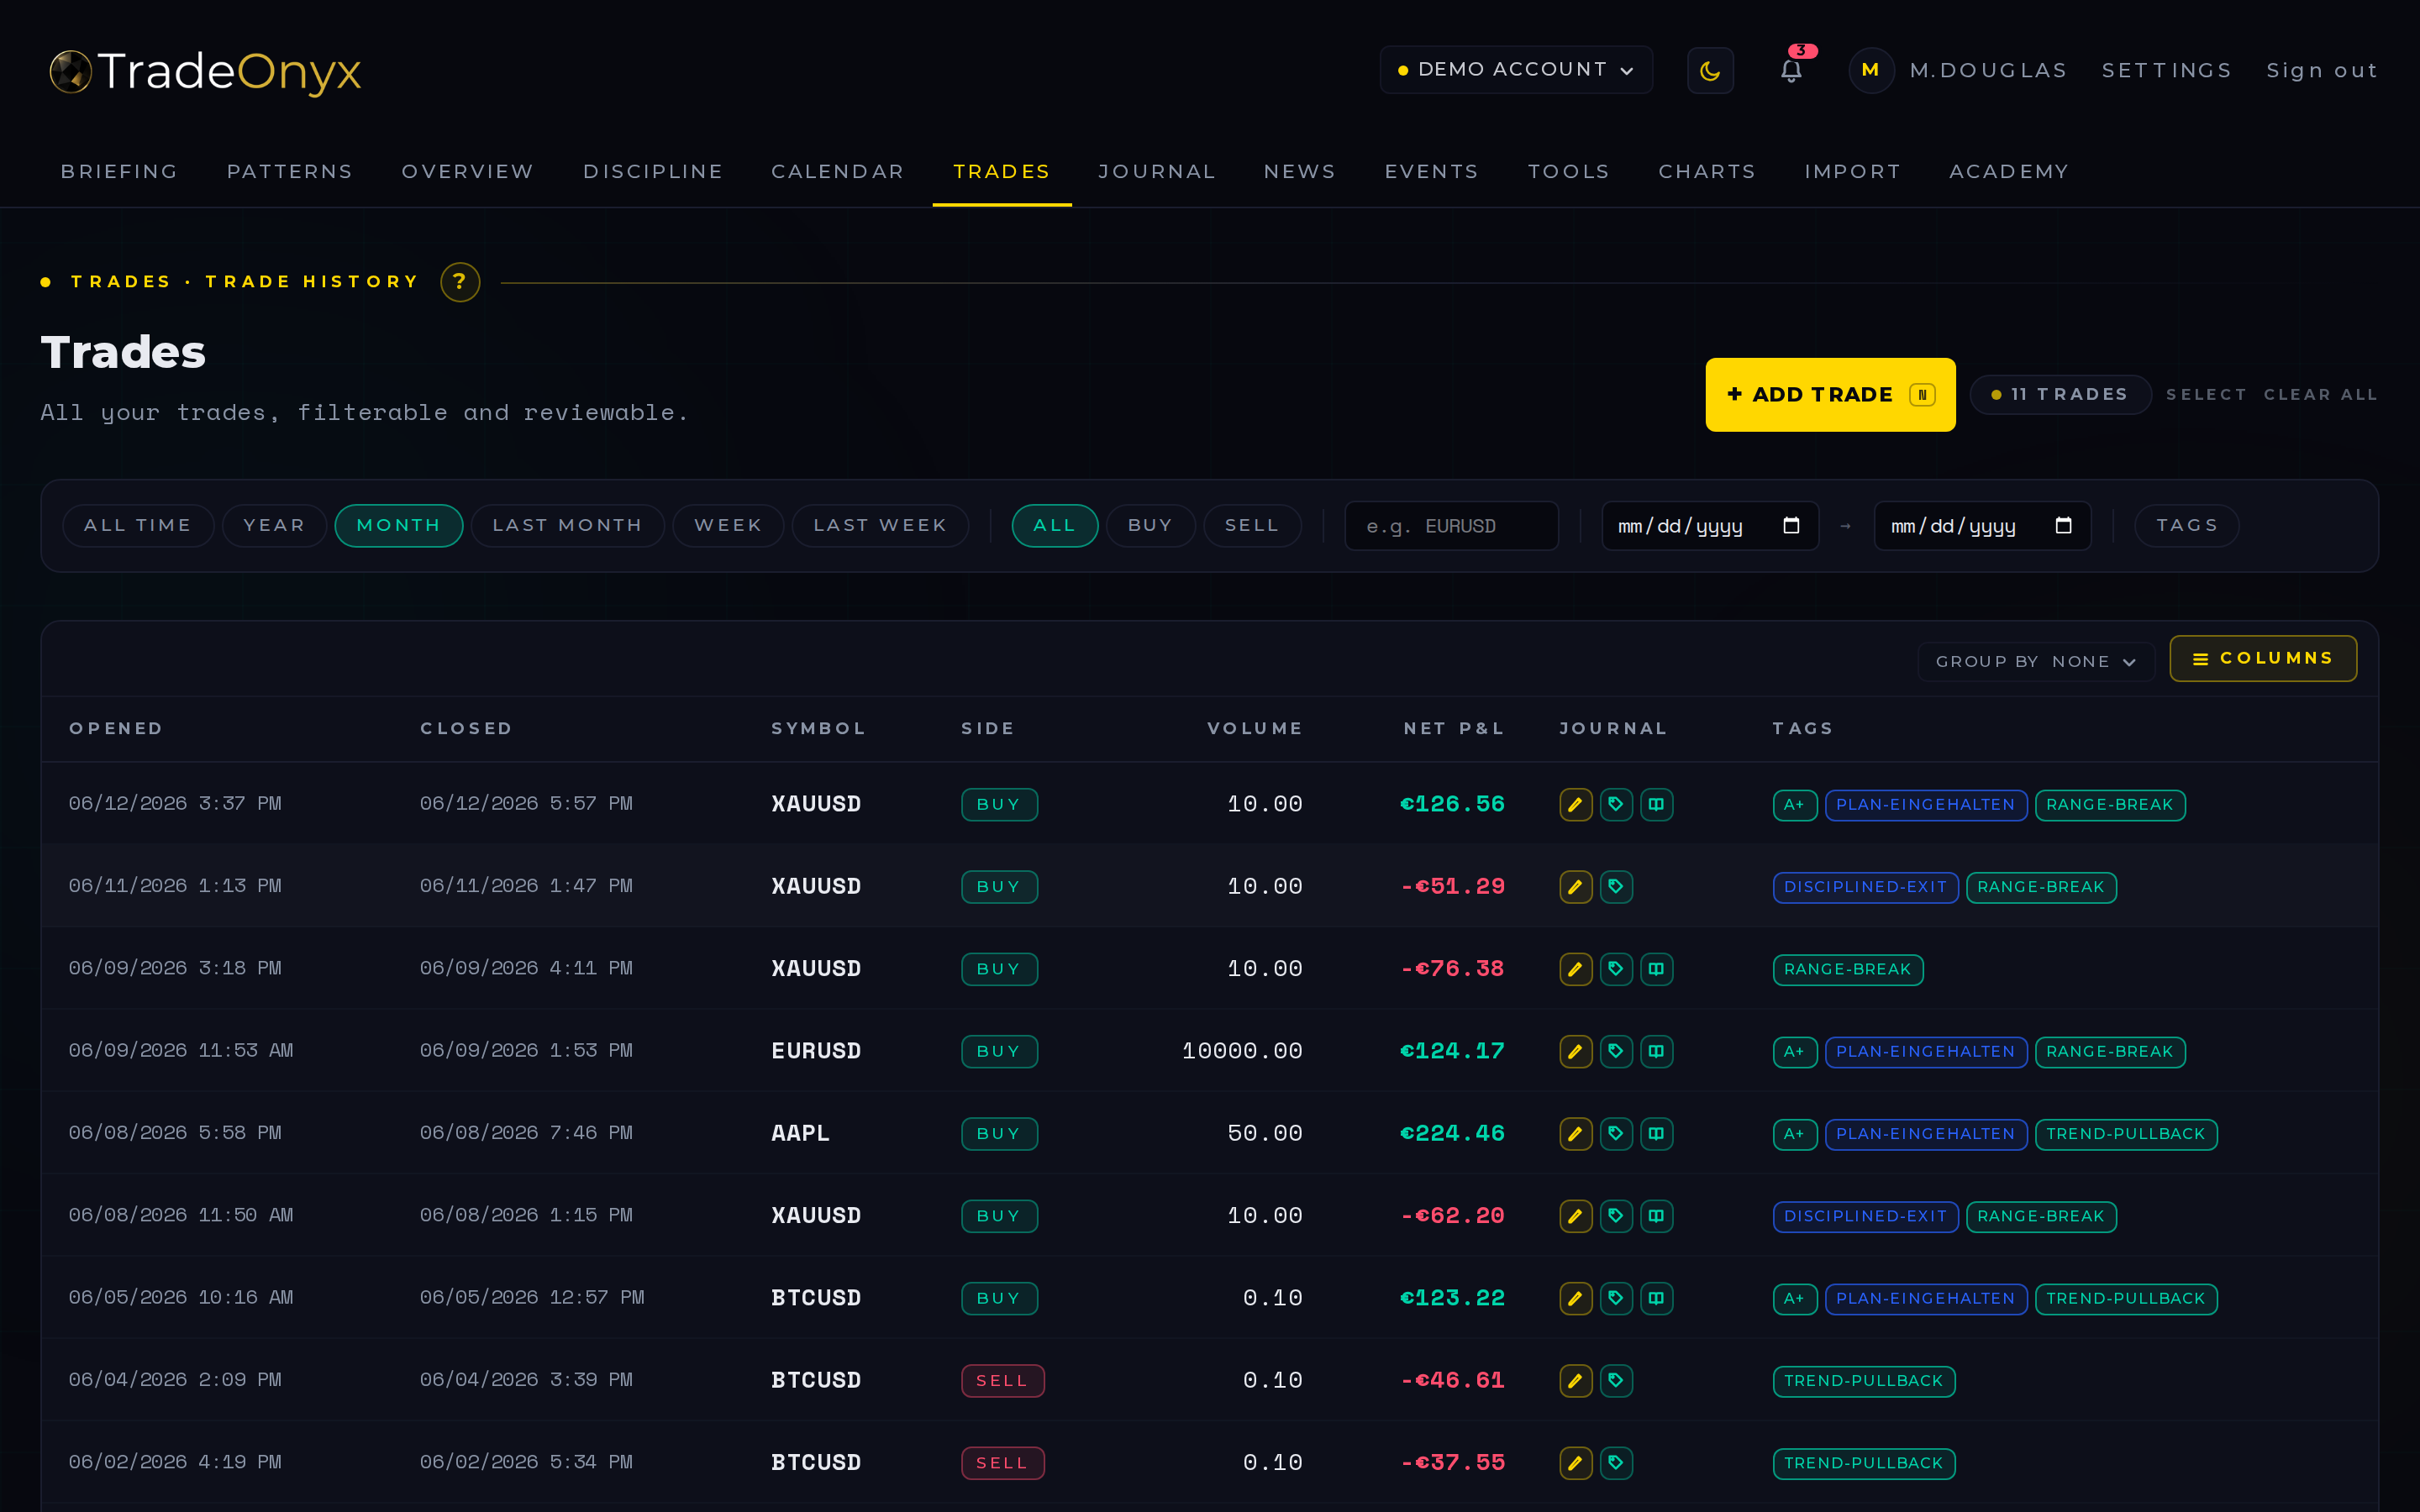Edit journal for EURUSD trade
Screen dimensions: 2420x1512
[1575, 1051]
